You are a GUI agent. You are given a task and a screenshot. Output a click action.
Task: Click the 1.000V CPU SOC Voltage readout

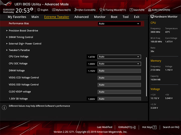click(92, 64)
